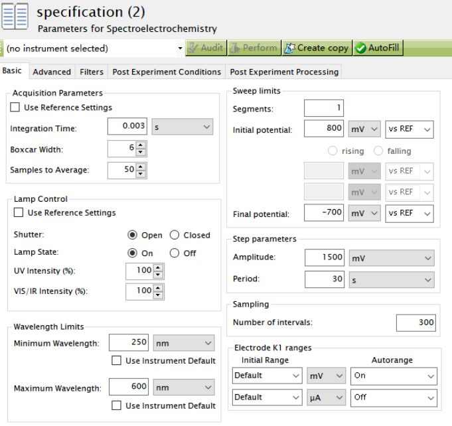Screen dimensions: 452x426
Task: Increase UV Intensity with up arrow
Action: click(x=158, y=267)
